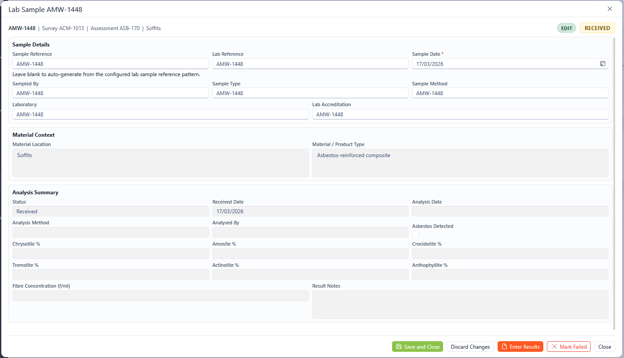Image resolution: width=624 pixels, height=358 pixels.
Task: Click the Save and Close button
Action: click(x=417, y=347)
